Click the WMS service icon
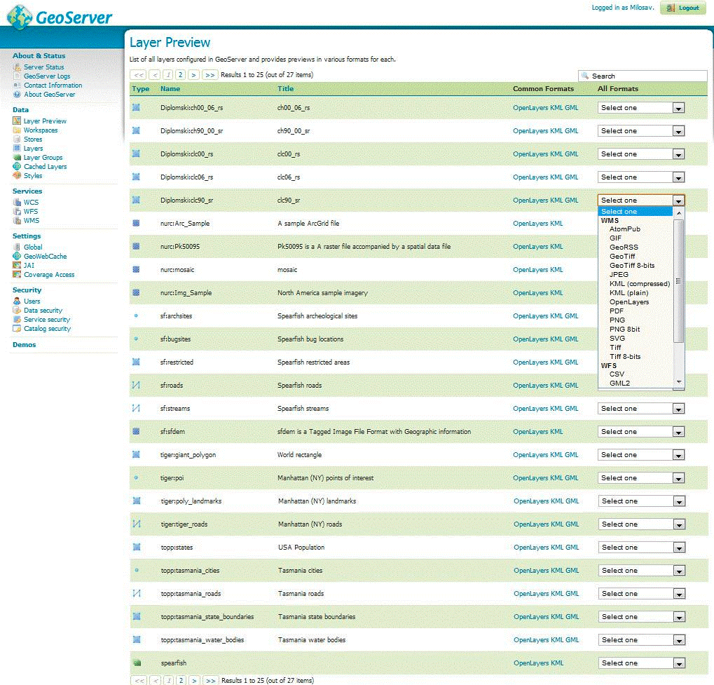714x685 pixels. [x=18, y=221]
